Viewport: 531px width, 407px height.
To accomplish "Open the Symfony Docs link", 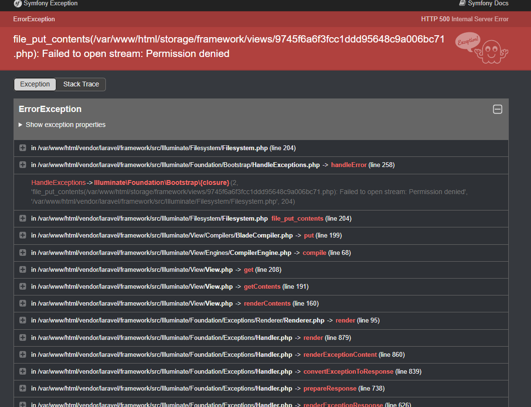I will [x=484, y=3].
